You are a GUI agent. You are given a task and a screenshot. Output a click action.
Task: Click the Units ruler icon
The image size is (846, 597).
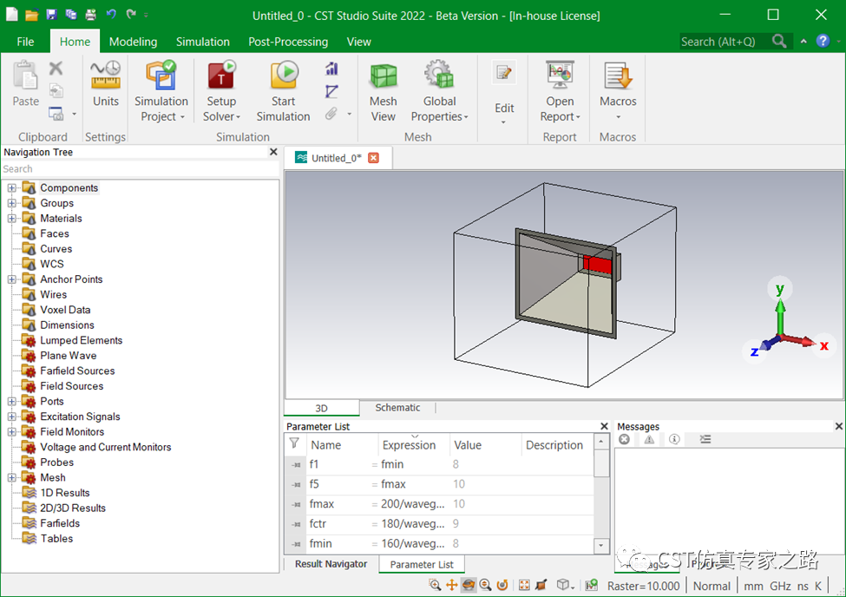point(106,75)
